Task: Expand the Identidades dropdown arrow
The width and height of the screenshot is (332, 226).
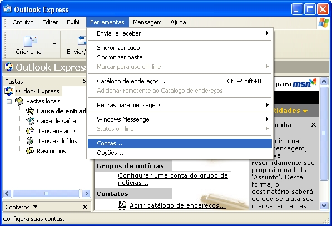Action: pos(305,111)
